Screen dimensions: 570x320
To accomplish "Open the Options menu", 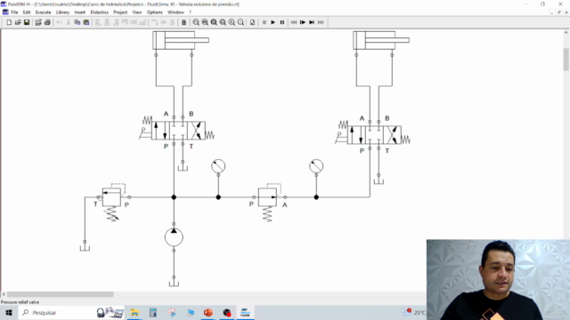I will (x=154, y=12).
